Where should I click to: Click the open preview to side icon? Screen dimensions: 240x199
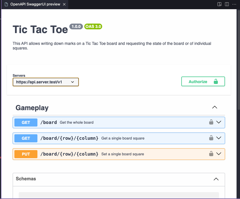tap(220, 4)
